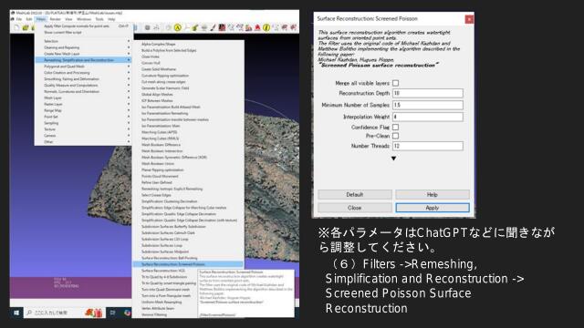Click the Number Threads field
This screenshot has width=584, height=328.
pyautogui.click(x=428, y=146)
